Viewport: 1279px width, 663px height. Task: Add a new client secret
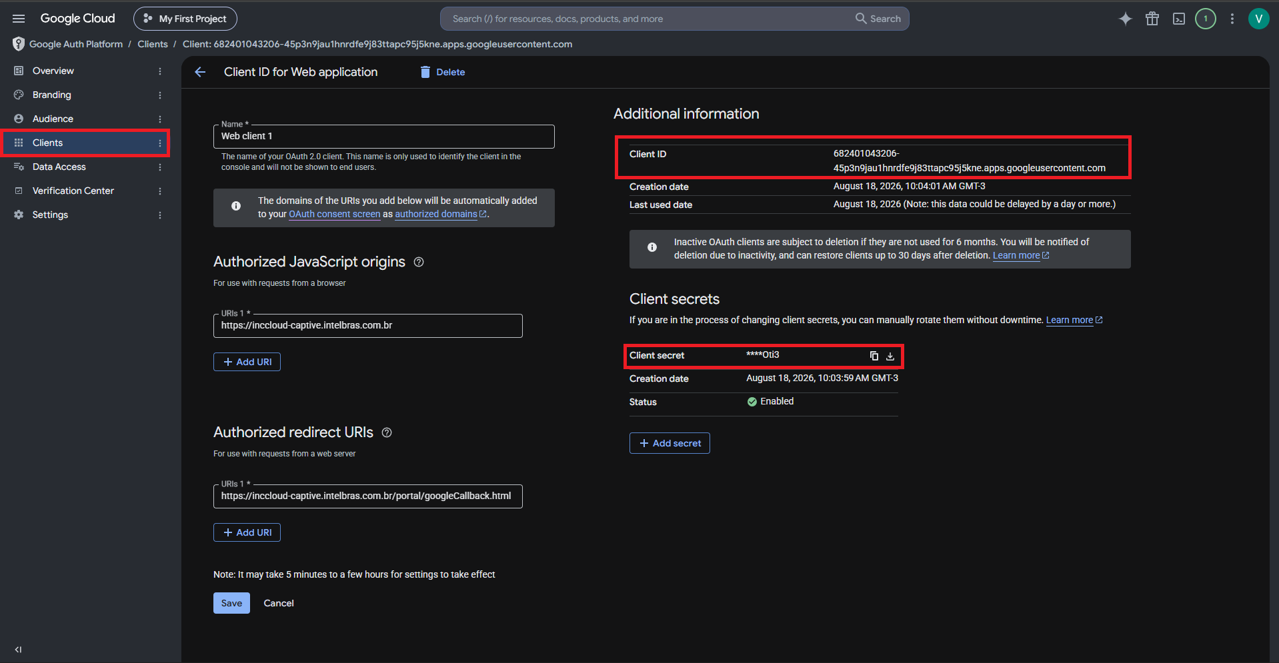[x=670, y=443]
